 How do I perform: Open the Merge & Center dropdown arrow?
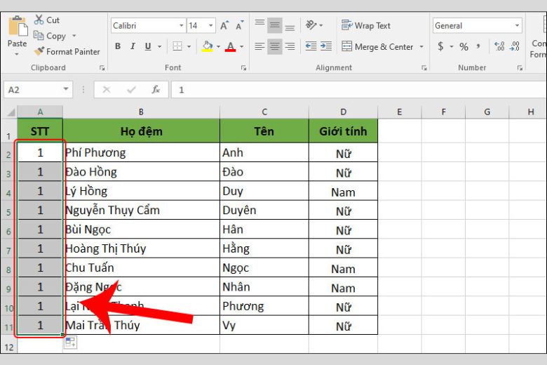click(421, 46)
